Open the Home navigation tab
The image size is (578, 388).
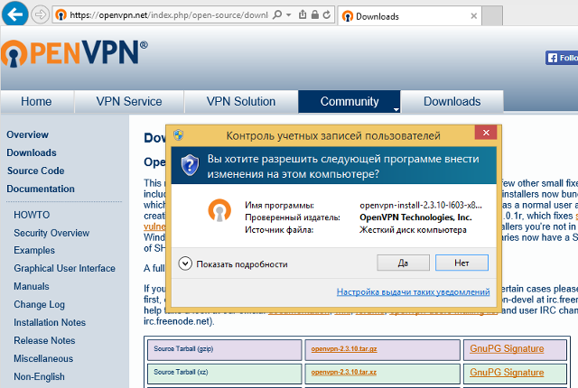tap(36, 101)
